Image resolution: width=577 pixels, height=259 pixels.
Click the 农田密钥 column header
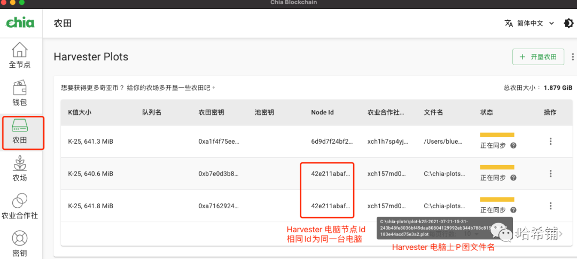(211, 113)
